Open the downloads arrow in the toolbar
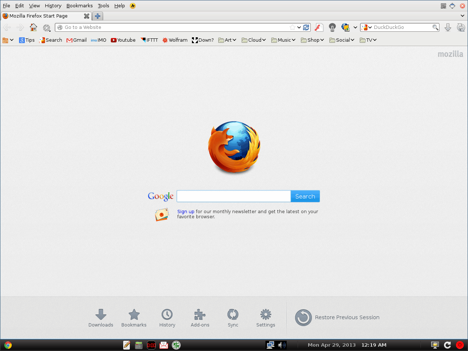468x351 pixels. [x=448, y=27]
